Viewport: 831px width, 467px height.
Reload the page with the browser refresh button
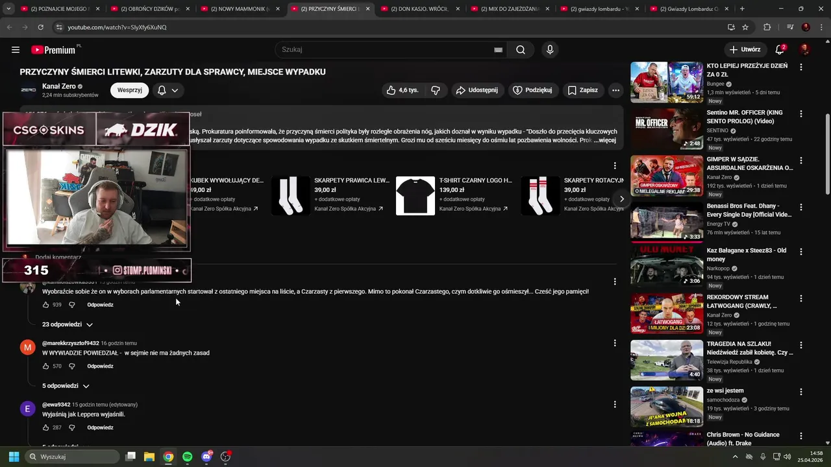40,27
